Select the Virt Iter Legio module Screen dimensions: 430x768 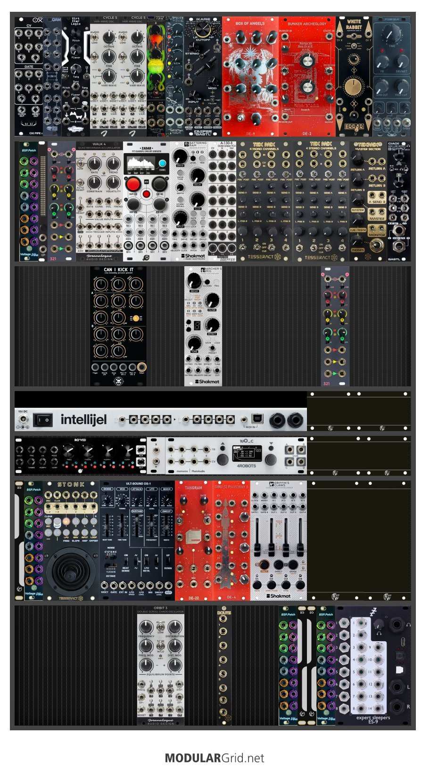pos(76,77)
